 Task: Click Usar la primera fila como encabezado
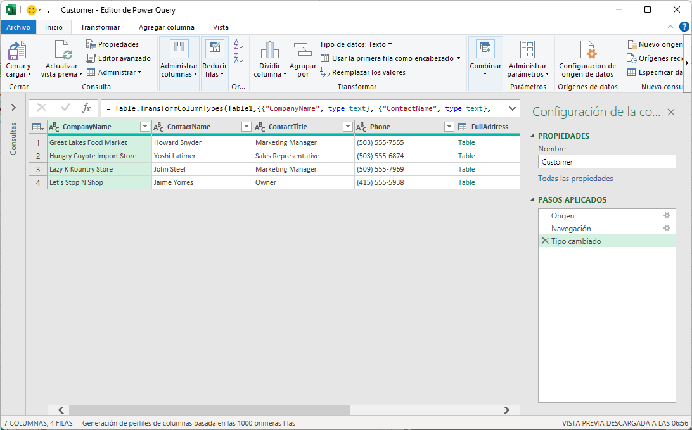click(x=387, y=58)
